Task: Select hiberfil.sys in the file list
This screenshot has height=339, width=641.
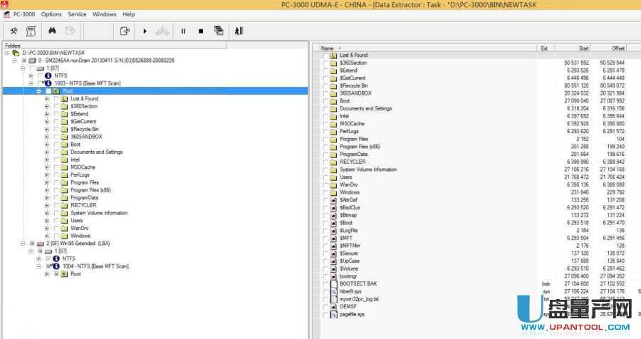Action: pyautogui.click(x=353, y=291)
